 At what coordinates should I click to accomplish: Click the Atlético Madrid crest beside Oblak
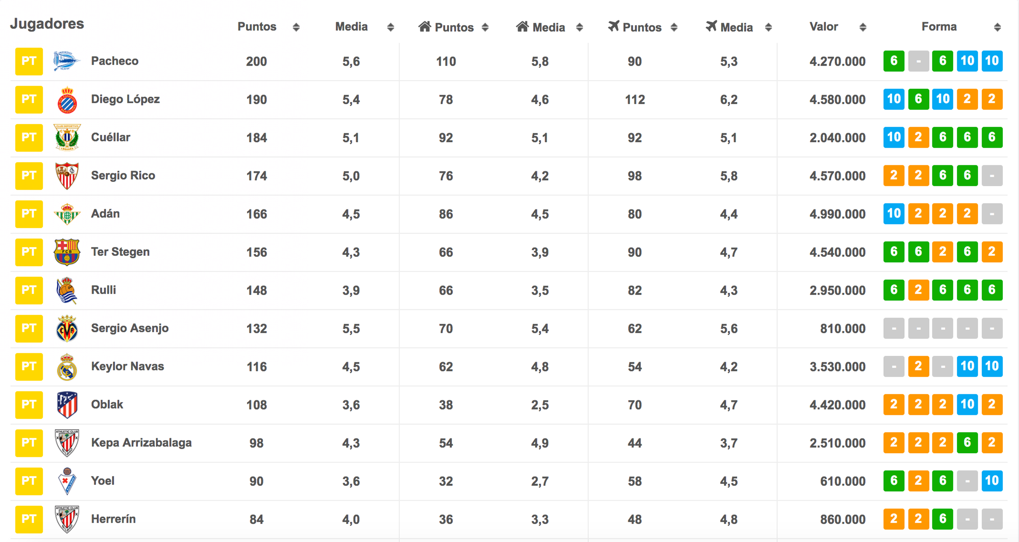click(x=67, y=405)
